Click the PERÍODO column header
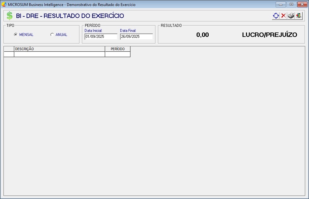Image resolution: width=309 pixels, height=199 pixels. point(117,49)
